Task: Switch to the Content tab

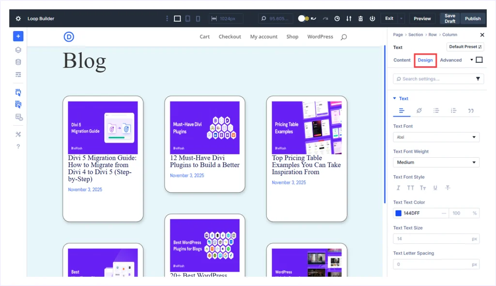Action: [x=402, y=60]
